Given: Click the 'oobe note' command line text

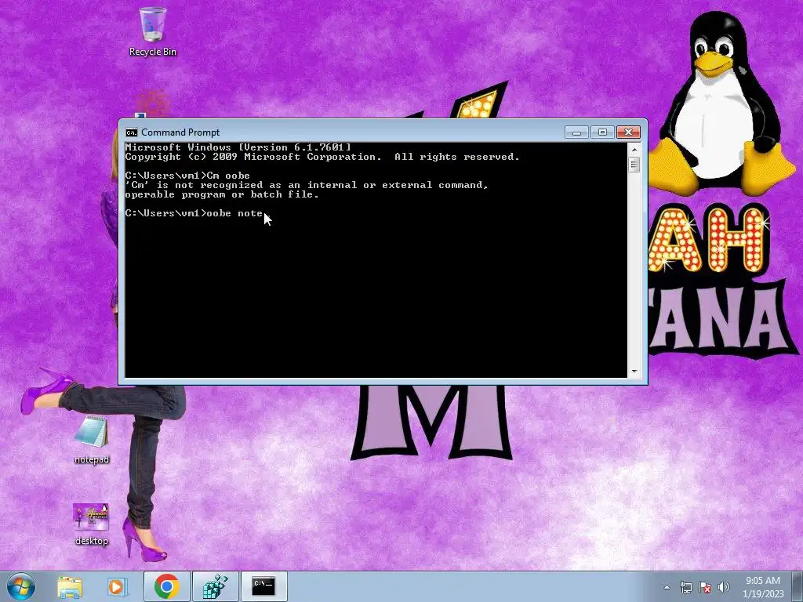Looking at the screenshot, I should point(234,213).
